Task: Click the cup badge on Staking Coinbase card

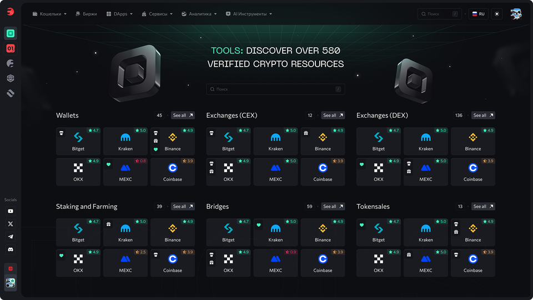Action: pos(155,255)
